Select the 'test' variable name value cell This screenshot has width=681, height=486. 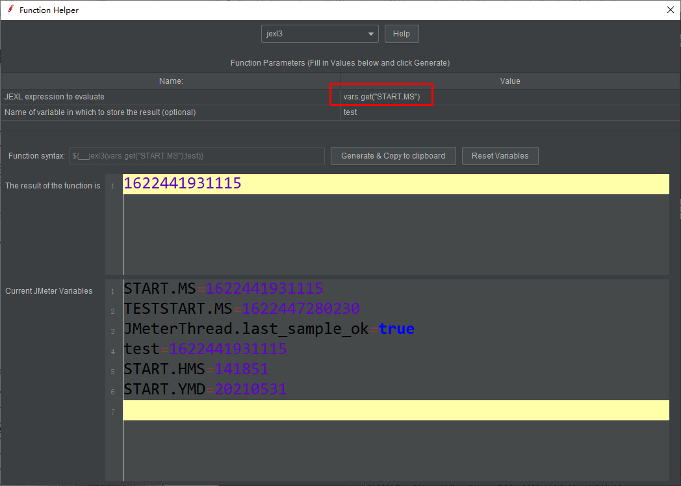tap(510, 112)
